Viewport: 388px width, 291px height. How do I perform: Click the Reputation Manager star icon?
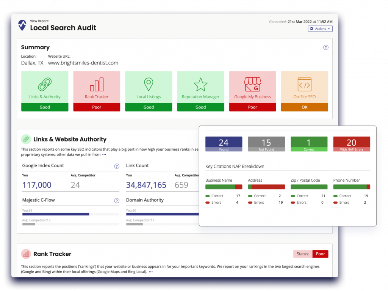click(x=200, y=84)
